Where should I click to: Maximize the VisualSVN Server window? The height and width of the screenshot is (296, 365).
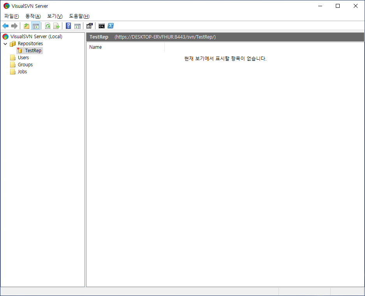point(338,6)
